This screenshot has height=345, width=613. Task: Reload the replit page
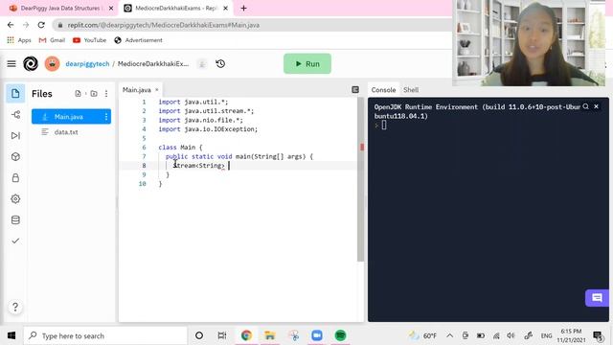(41, 25)
